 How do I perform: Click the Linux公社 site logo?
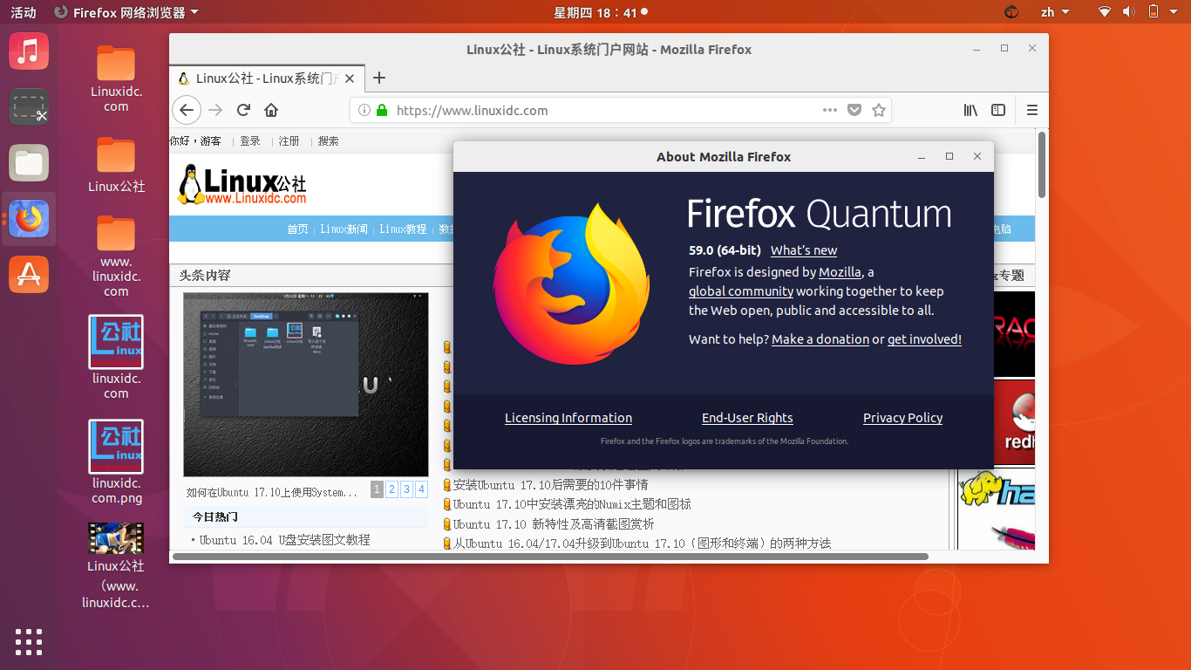(x=242, y=184)
